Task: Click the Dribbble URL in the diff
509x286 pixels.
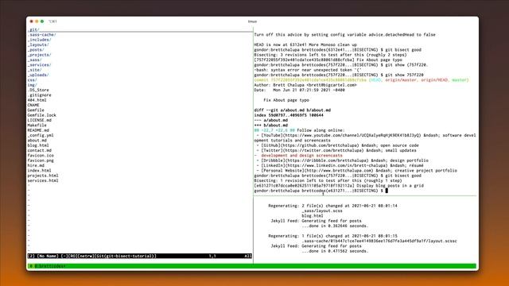Action: click(x=327, y=160)
